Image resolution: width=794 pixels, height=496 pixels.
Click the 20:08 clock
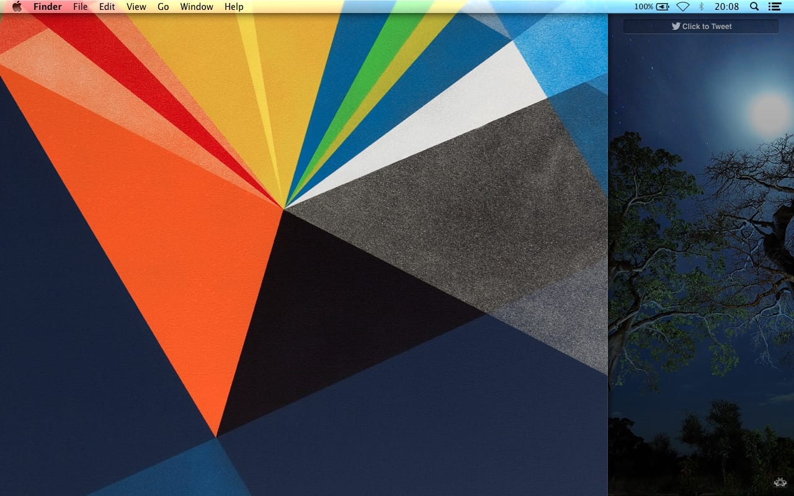726,7
